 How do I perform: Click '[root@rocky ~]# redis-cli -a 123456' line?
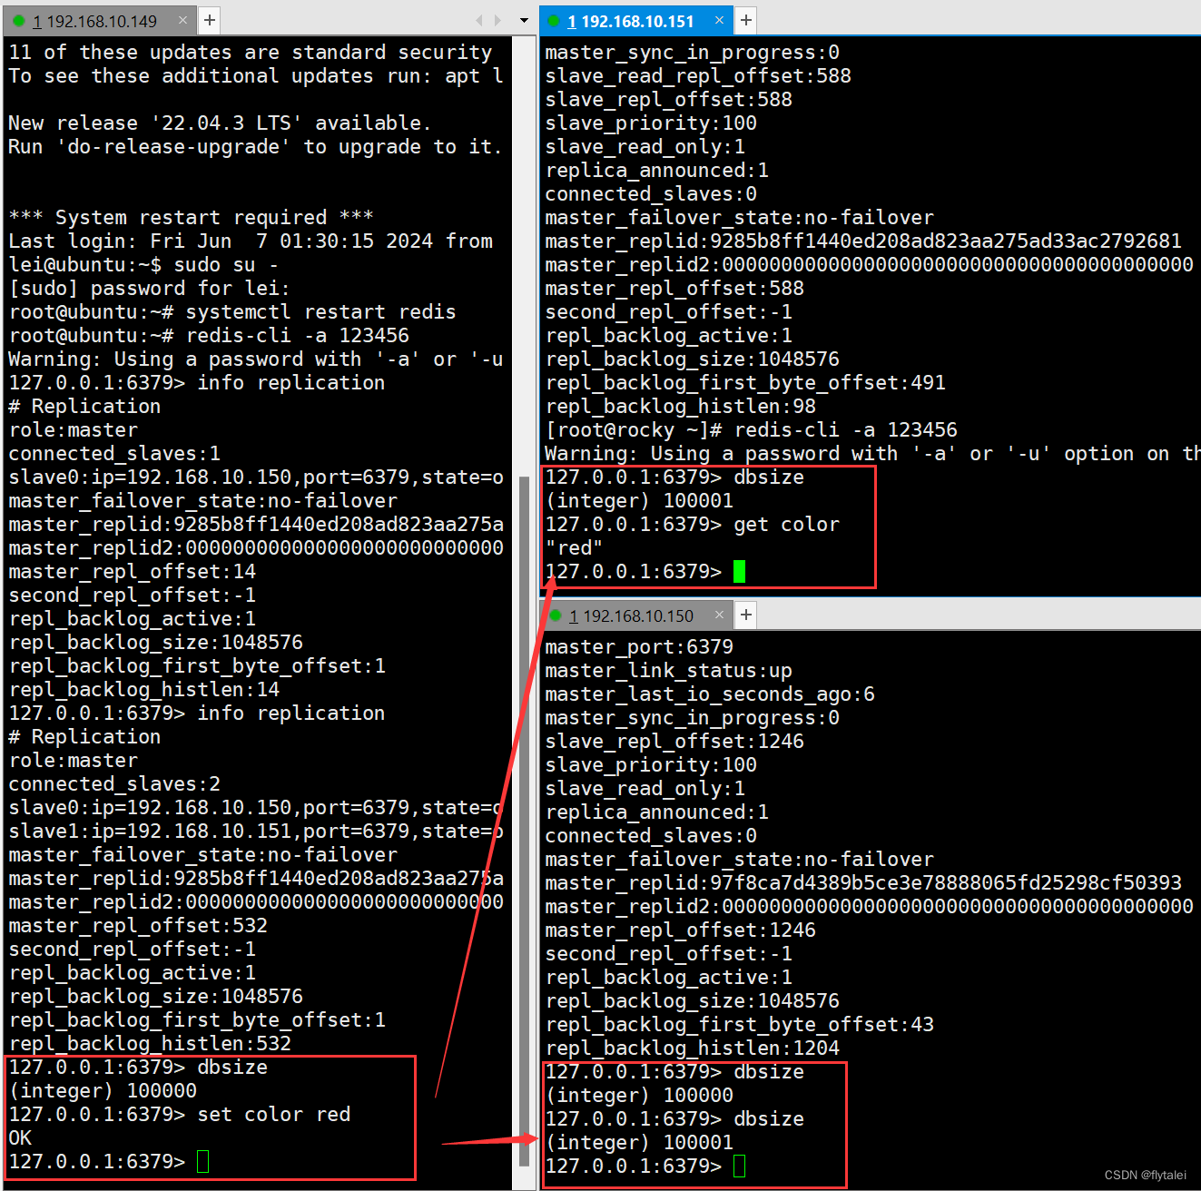[x=752, y=429]
